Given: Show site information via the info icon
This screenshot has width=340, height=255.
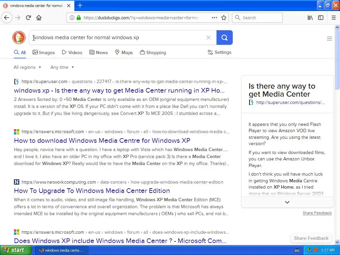Looking at the screenshot, I should [72, 18].
